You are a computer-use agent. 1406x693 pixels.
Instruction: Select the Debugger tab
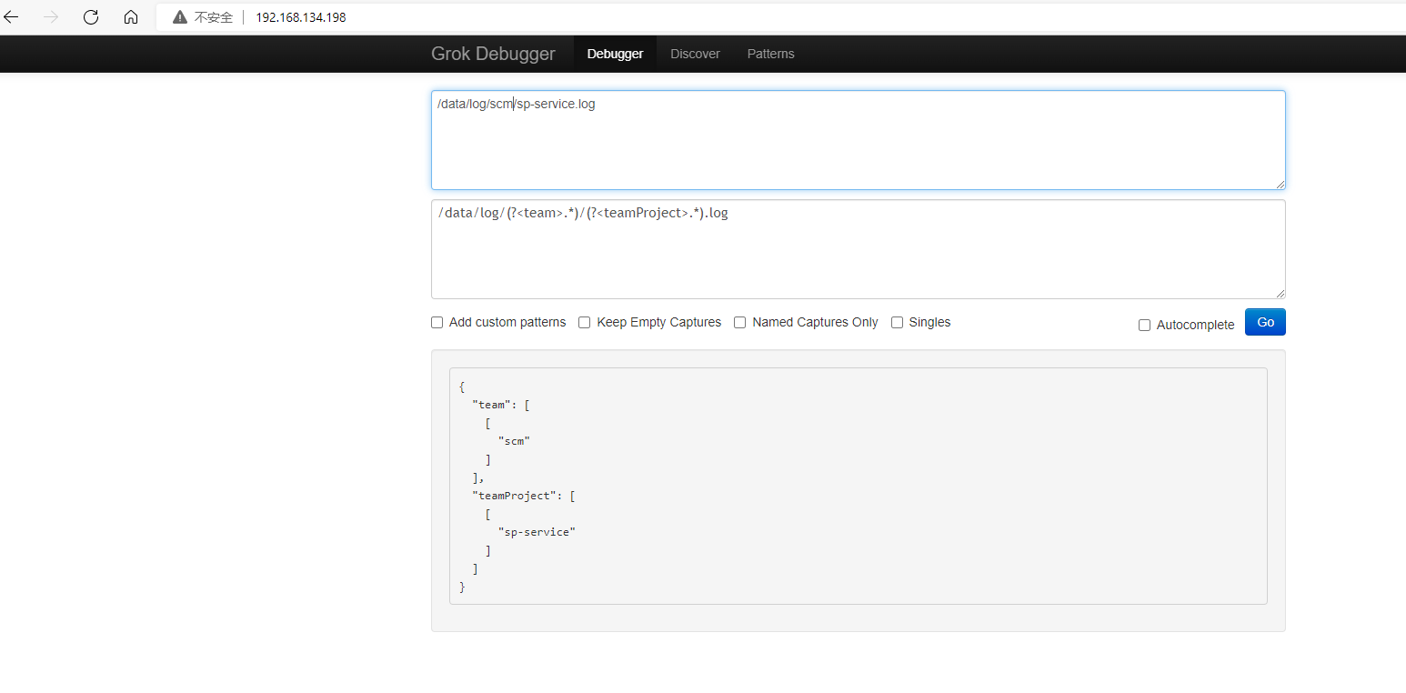[615, 54]
